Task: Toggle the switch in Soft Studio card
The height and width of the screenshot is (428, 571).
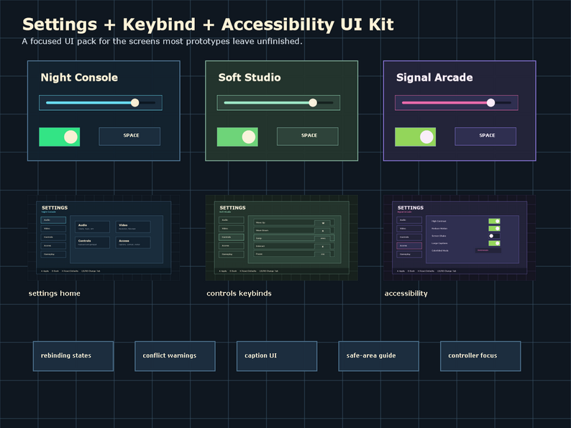Action: click(237, 137)
